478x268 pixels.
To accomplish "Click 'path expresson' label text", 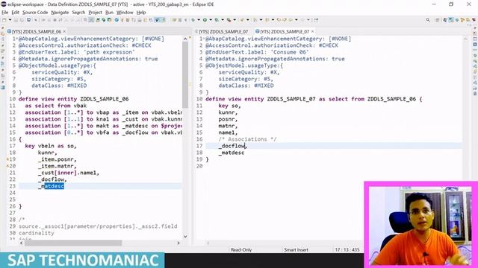I will pos(109,52).
